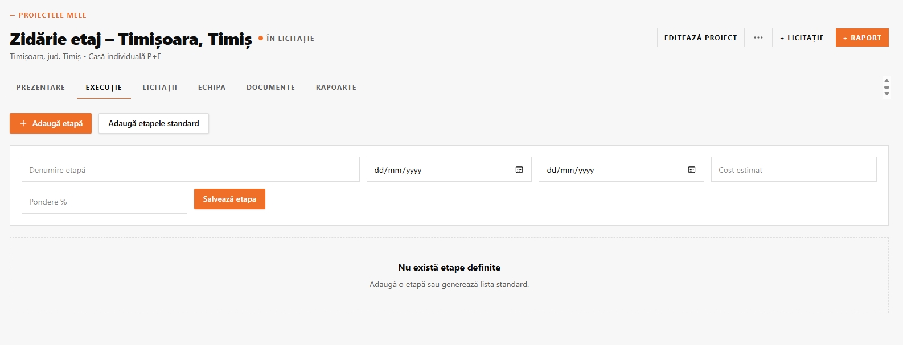Create new report with + Raport
The height and width of the screenshot is (345, 903).
(862, 38)
